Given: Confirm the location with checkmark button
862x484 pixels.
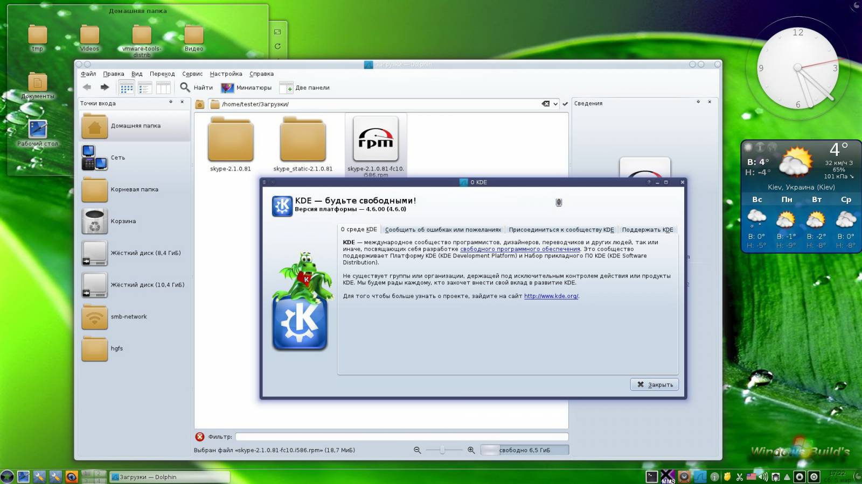Looking at the screenshot, I should pyautogui.click(x=565, y=104).
